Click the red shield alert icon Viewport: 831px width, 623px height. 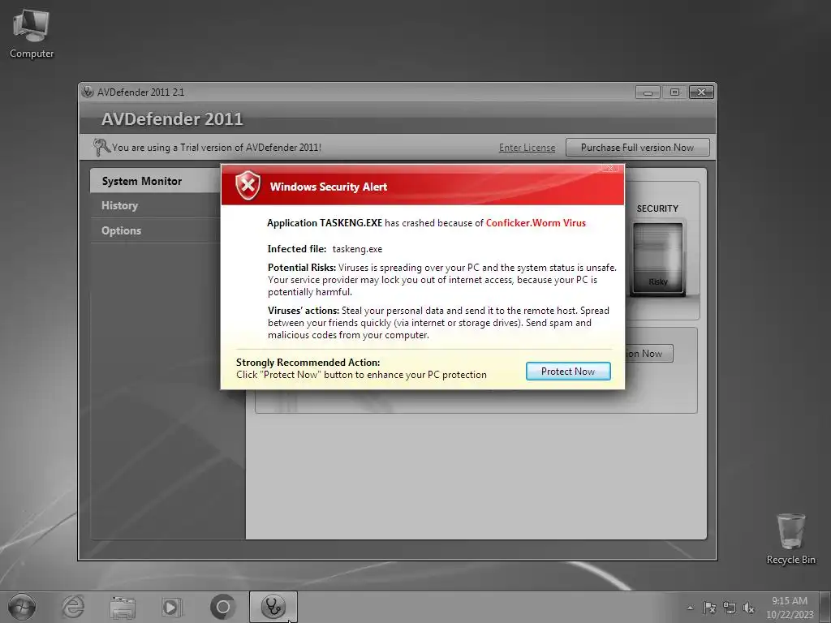248,186
